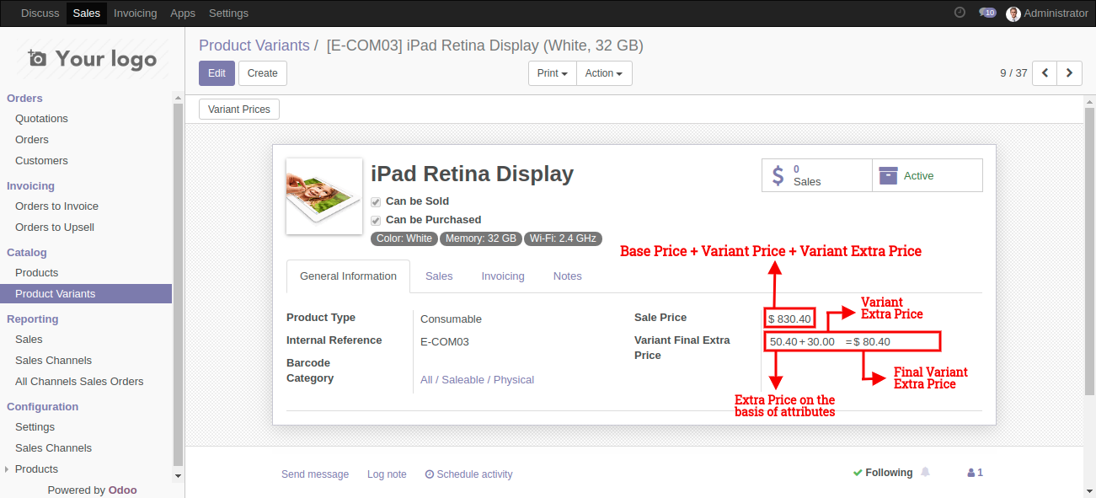Click the follower count person icon

[x=974, y=472]
